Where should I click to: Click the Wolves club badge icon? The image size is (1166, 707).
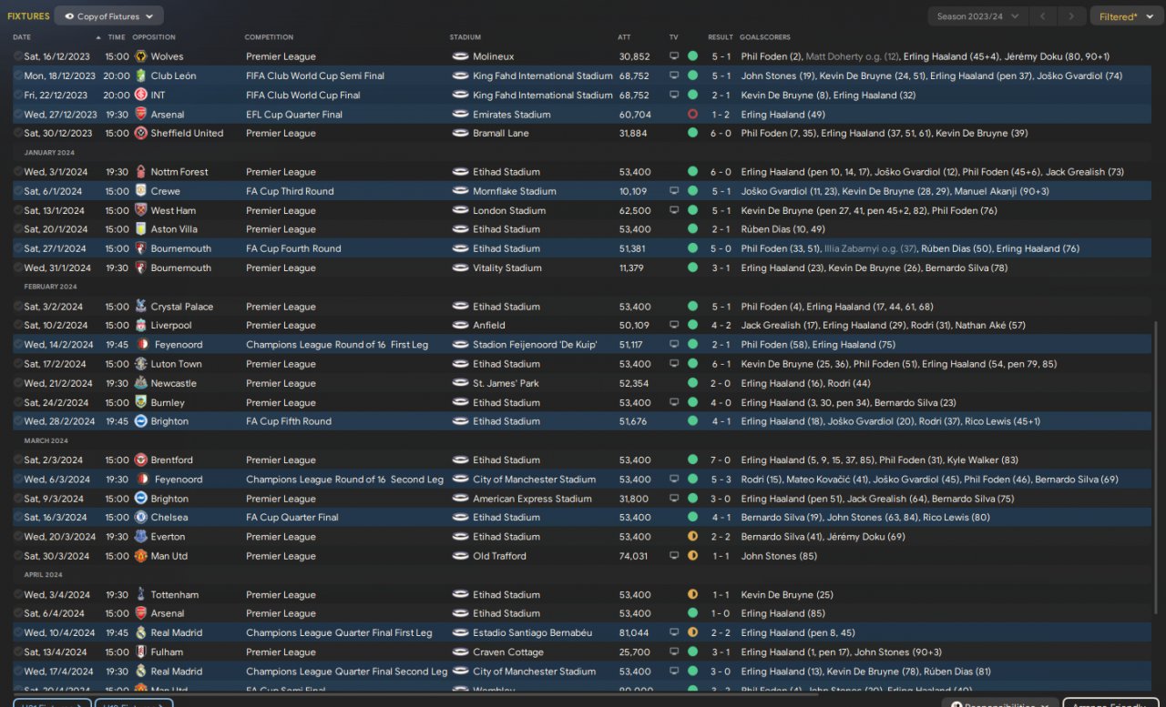pos(140,56)
